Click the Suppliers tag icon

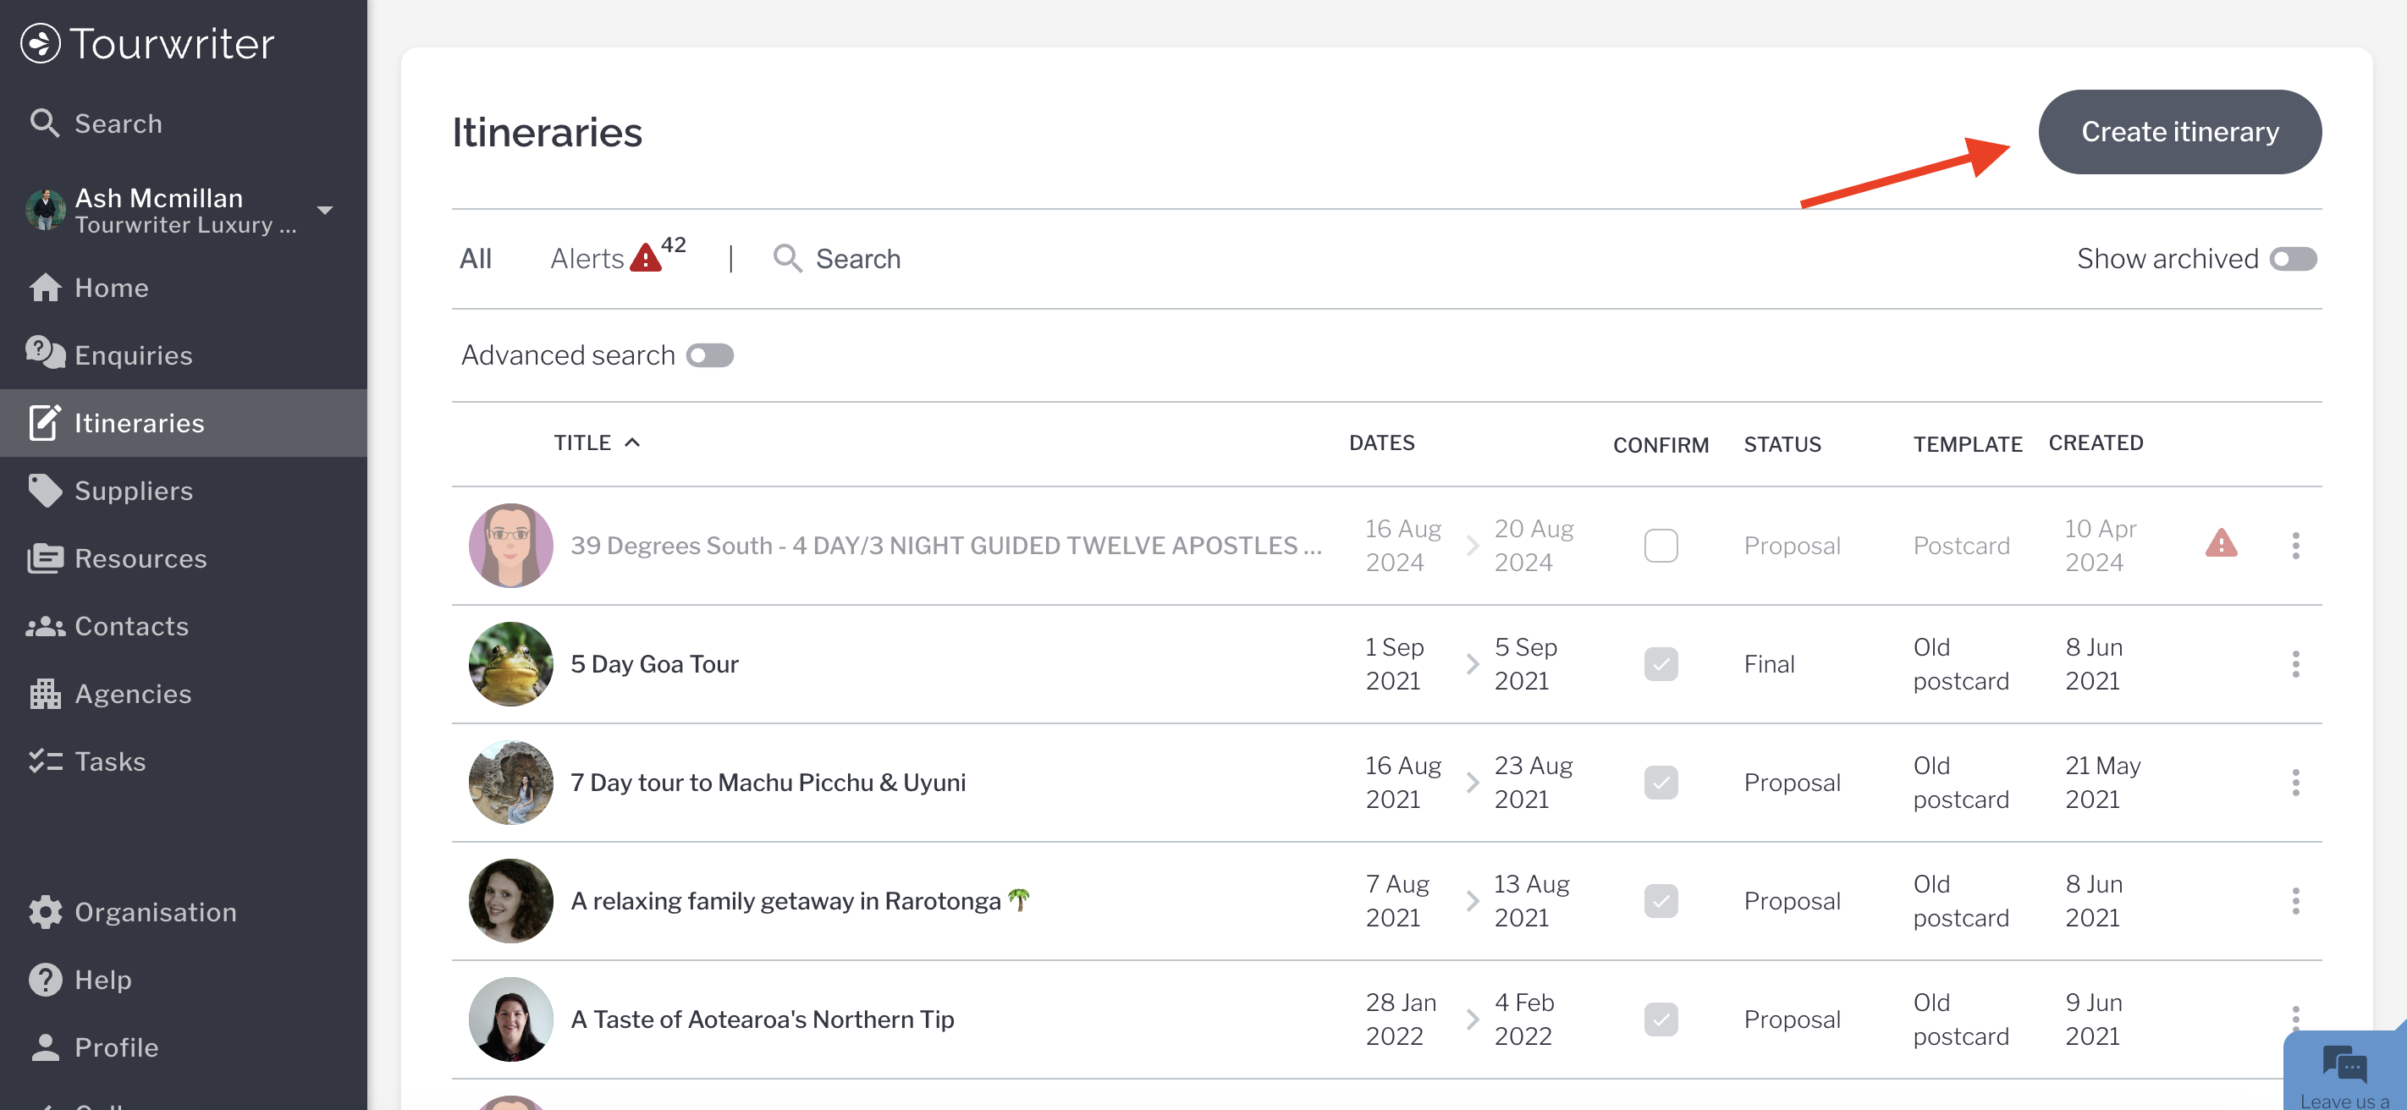click(44, 490)
